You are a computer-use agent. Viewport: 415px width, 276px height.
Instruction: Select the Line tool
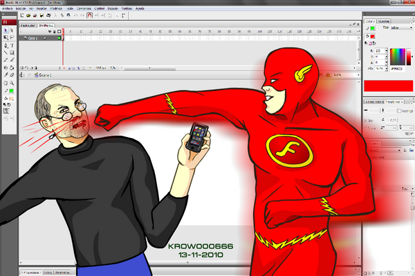(x=6, y=52)
